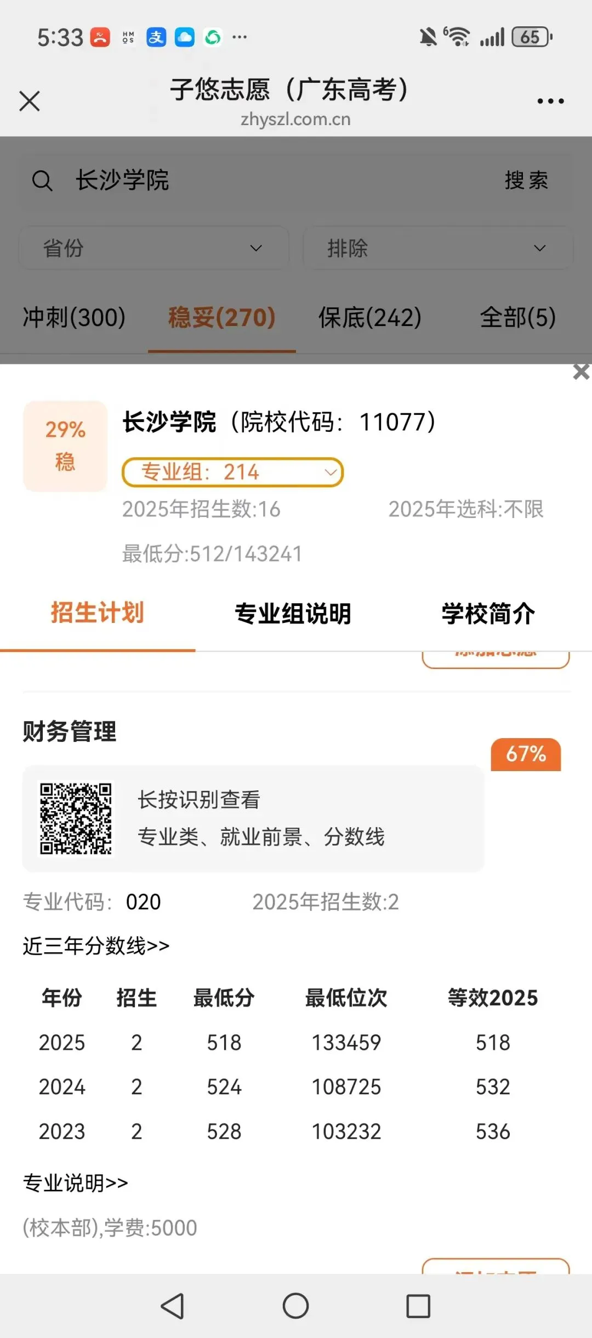Select the 冲刺(300) tab
Viewport: 592px width, 1338px height.
[74, 317]
